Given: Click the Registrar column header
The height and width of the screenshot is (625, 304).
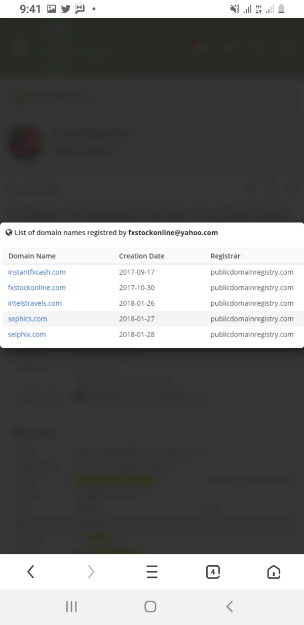Looking at the screenshot, I should [225, 256].
